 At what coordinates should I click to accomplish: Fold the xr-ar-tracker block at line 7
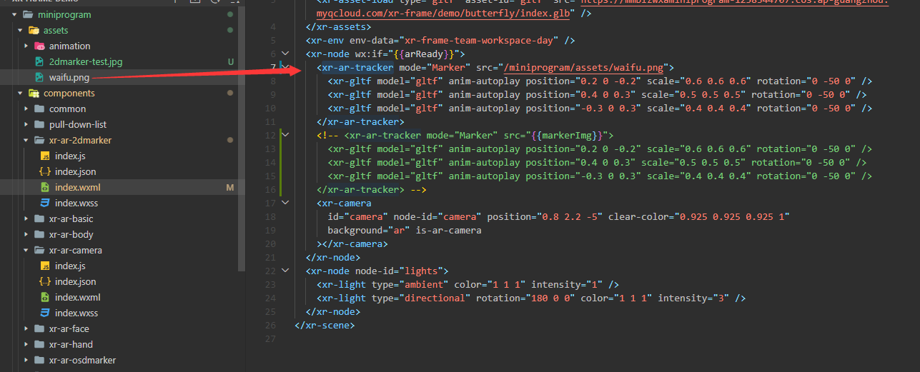[286, 67]
